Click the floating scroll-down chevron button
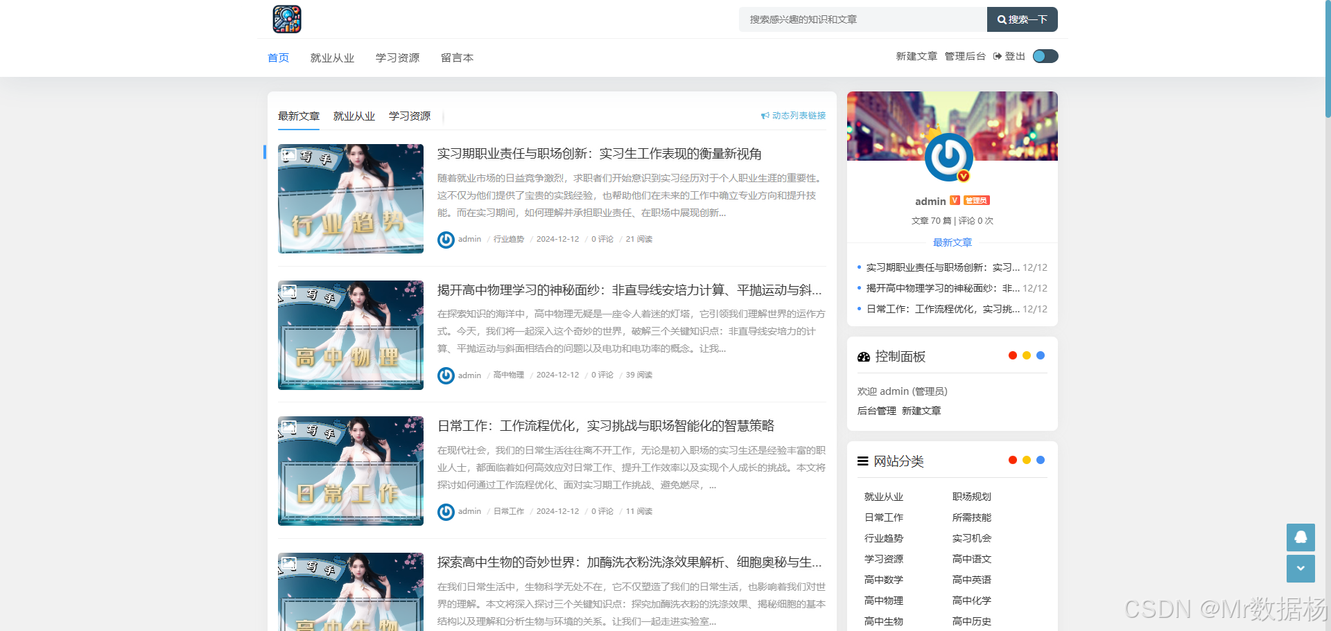The width and height of the screenshot is (1331, 631). [1300, 569]
